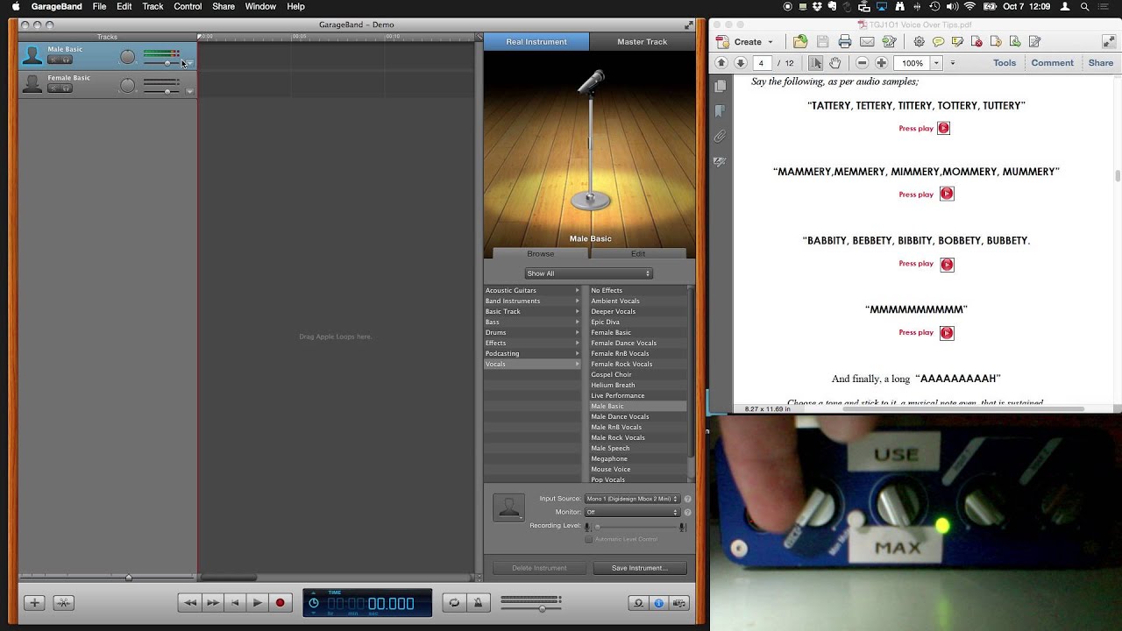Image resolution: width=1122 pixels, height=631 pixels.
Task: Open the Show All dropdown
Action: point(588,273)
